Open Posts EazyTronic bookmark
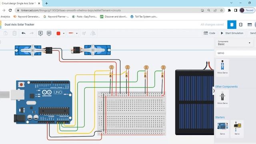Viewport: 256px width, 144px height. 84,16
